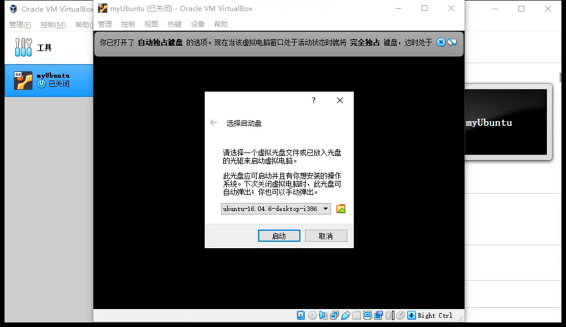The image size is (566, 327).
Task: Click the don't-show-again notification icon
Action: coord(452,42)
